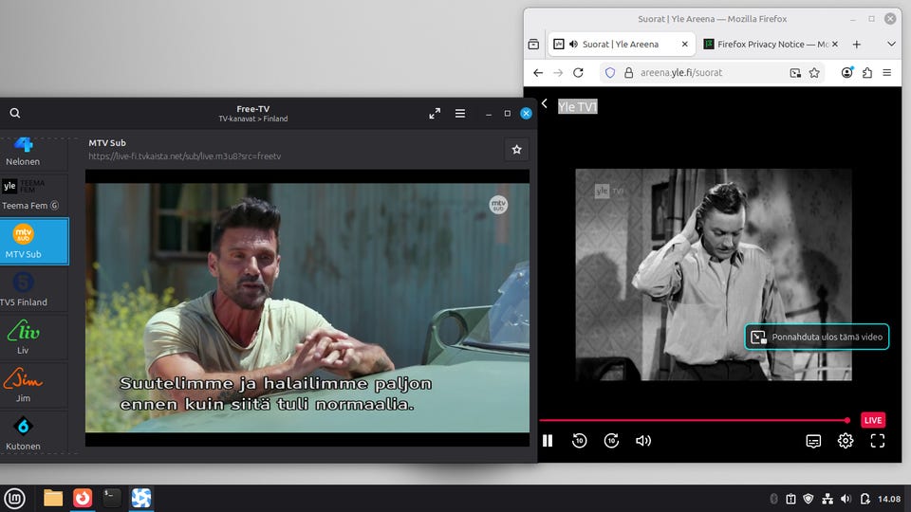Open Free-TV hamburger menu
The image size is (911, 512).
[460, 113]
